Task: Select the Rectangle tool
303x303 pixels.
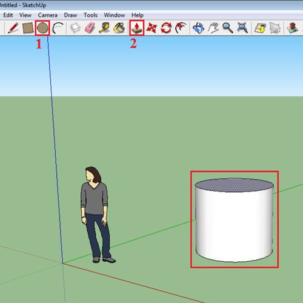Action: [x=28, y=28]
